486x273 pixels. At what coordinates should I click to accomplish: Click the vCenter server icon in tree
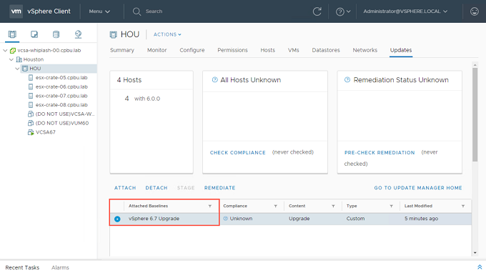pos(13,50)
